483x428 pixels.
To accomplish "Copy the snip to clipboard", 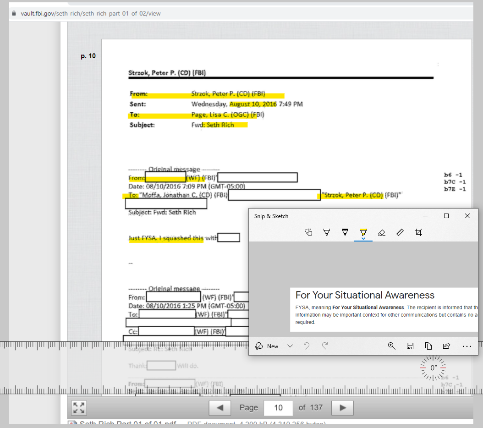I will click(x=428, y=346).
